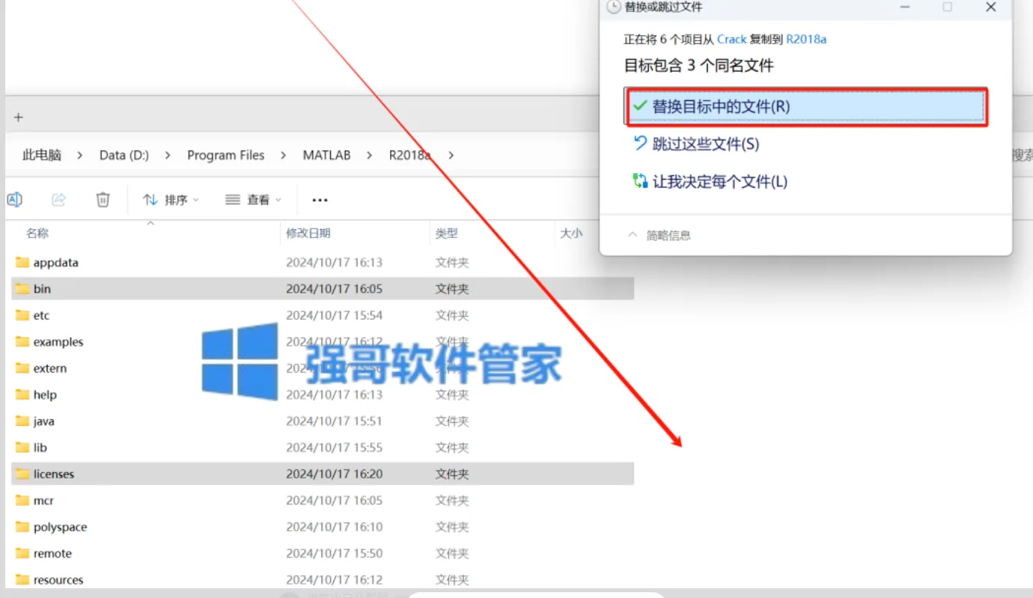Expand the chevron after MATLAB
Image resolution: width=1033 pixels, height=598 pixels.
[370, 155]
